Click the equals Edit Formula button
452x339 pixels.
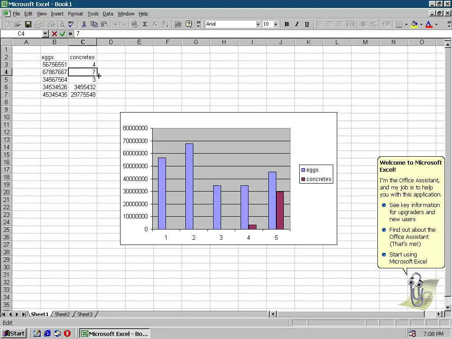pos(70,34)
